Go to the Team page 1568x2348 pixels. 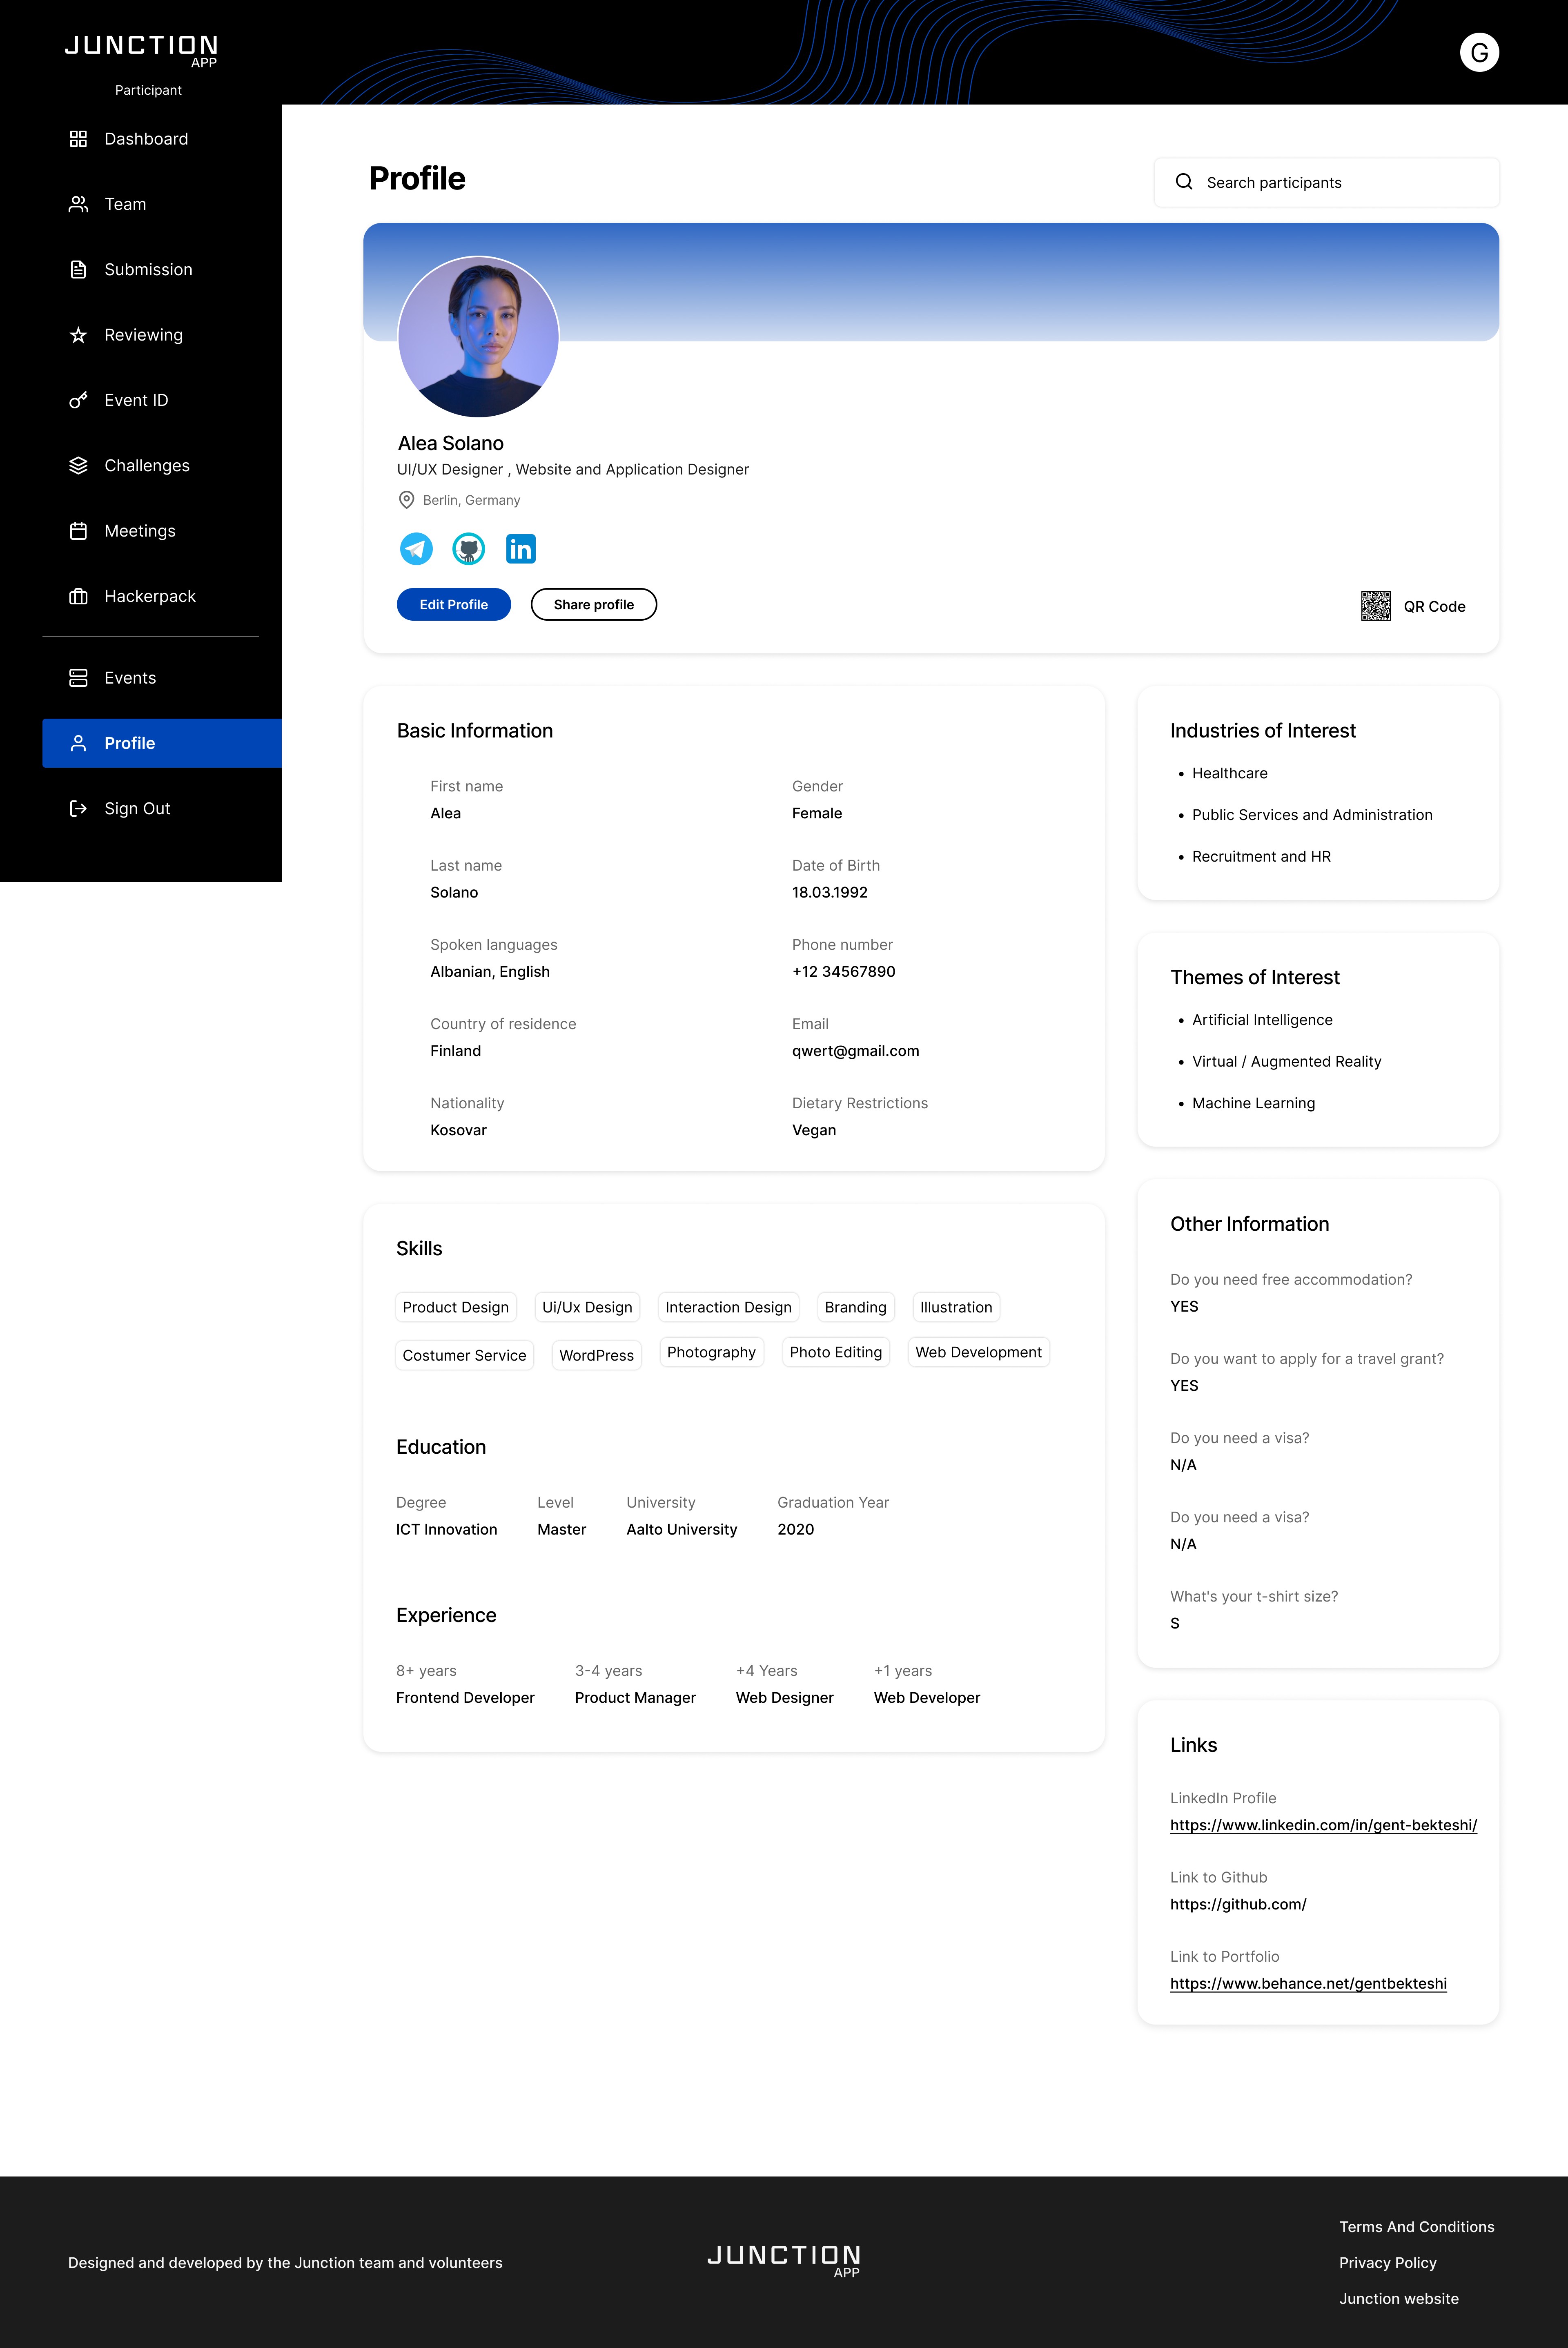click(x=125, y=204)
